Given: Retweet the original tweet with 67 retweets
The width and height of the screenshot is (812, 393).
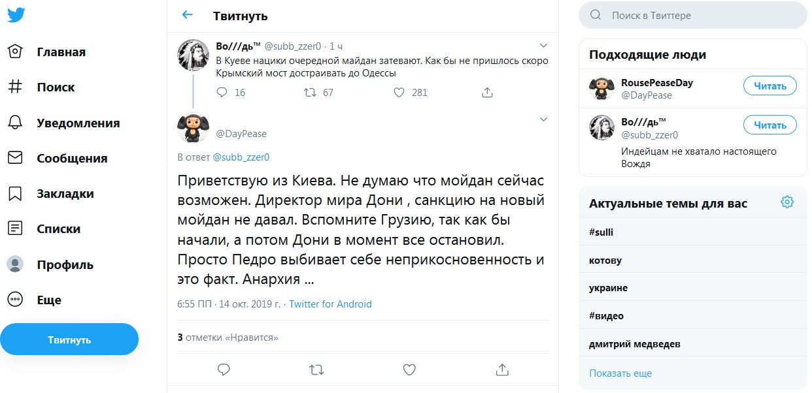Looking at the screenshot, I should click(311, 93).
